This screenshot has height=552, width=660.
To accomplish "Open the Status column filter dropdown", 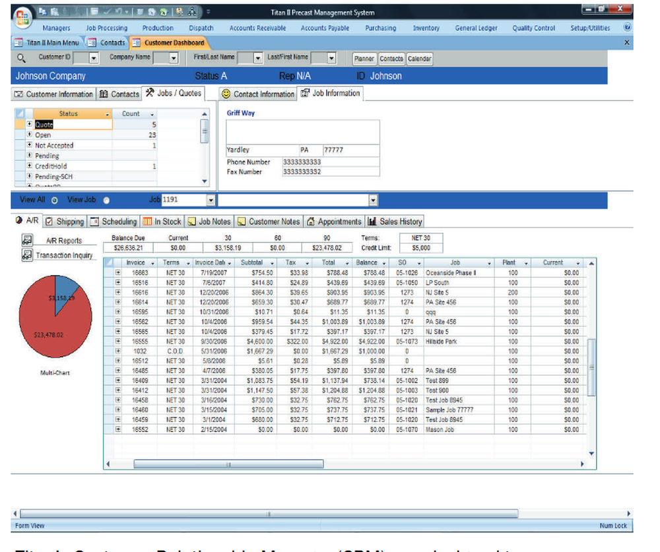I will click(108, 114).
